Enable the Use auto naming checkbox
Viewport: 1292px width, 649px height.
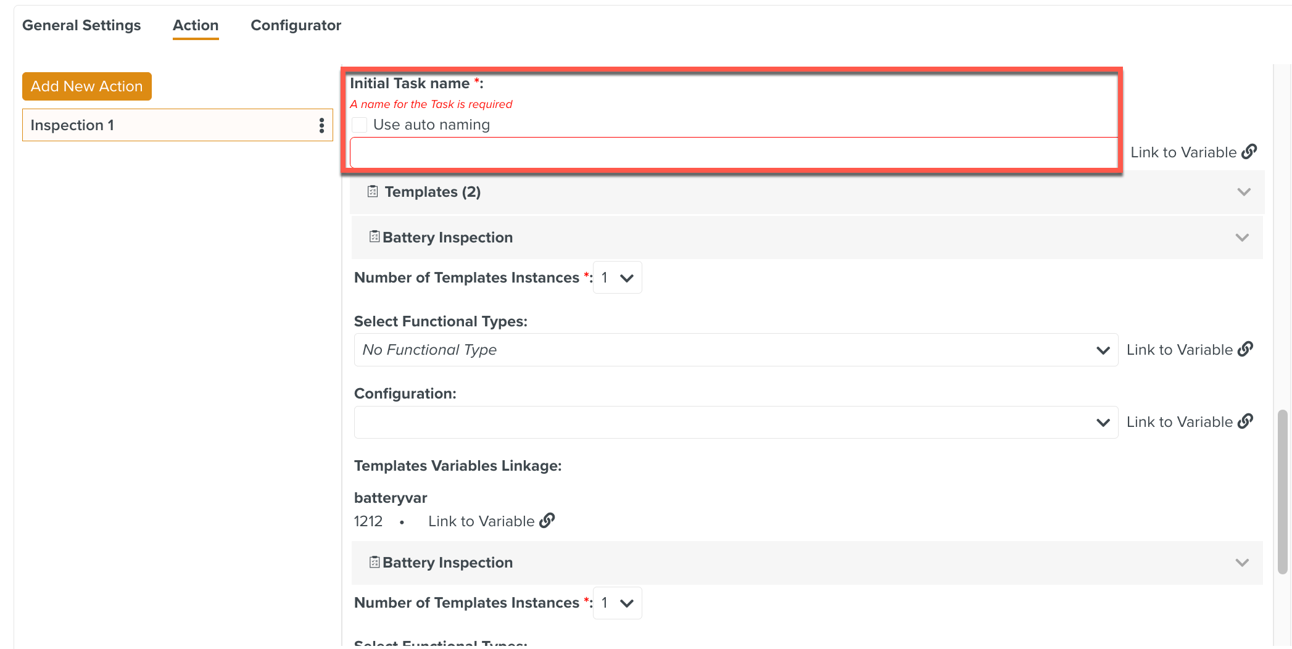[x=360, y=125]
